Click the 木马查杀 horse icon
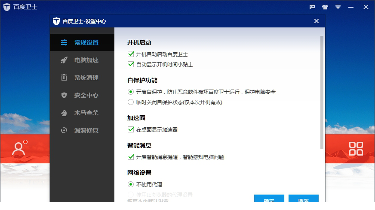The height and width of the screenshot is (210, 375). click(x=64, y=113)
